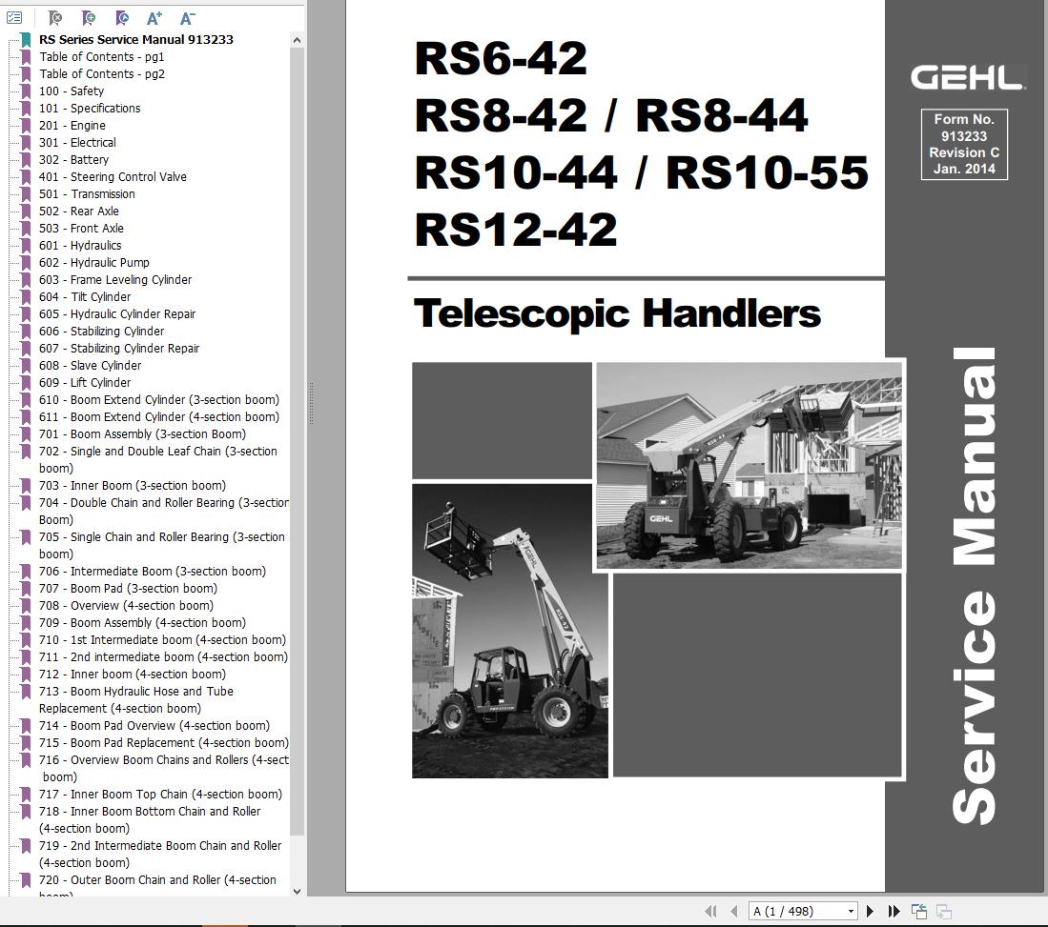Select 706 - Intermediate Boom (3-section boom)

(x=153, y=572)
